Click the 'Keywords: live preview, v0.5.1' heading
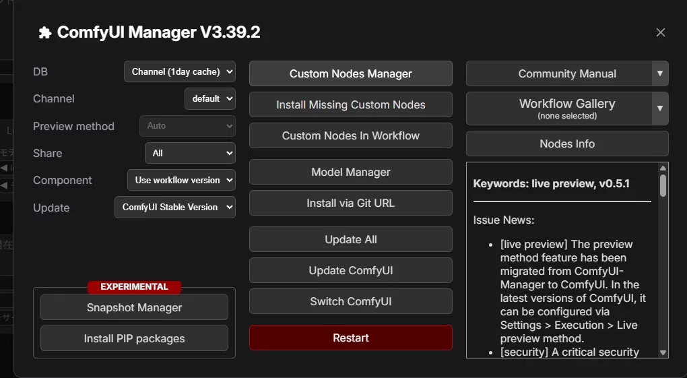 coord(551,183)
